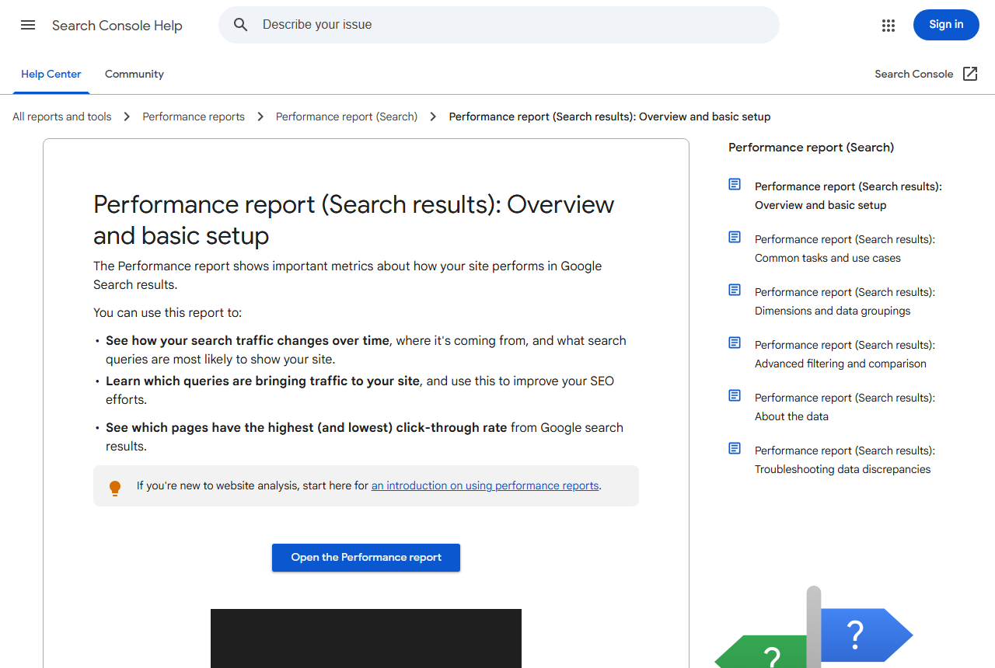Open the hamburger main menu
This screenshot has height=668, width=995.
point(28,25)
